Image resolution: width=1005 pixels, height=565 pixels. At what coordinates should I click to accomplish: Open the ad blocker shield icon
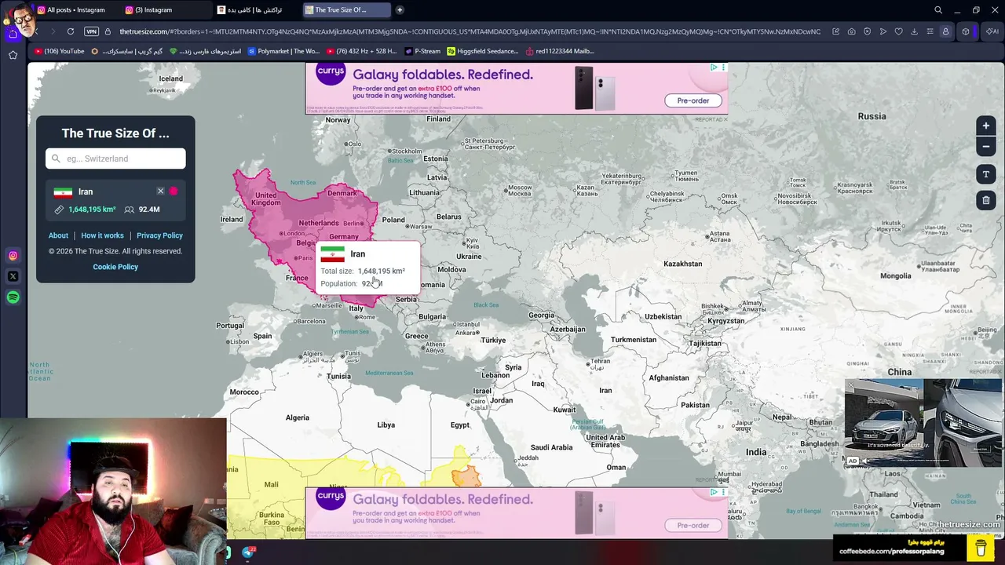coord(867,31)
